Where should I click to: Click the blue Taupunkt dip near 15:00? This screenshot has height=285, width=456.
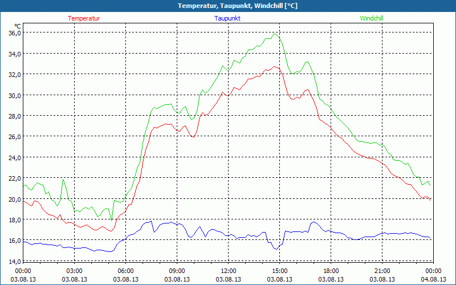[276, 249]
